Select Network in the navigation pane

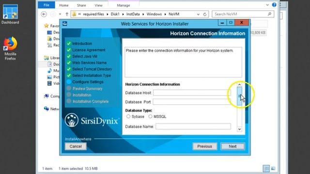tap(52, 109)
